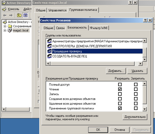Deny Применение групповой политики
This screenshot has height=134, width=155.
point(136,108)
